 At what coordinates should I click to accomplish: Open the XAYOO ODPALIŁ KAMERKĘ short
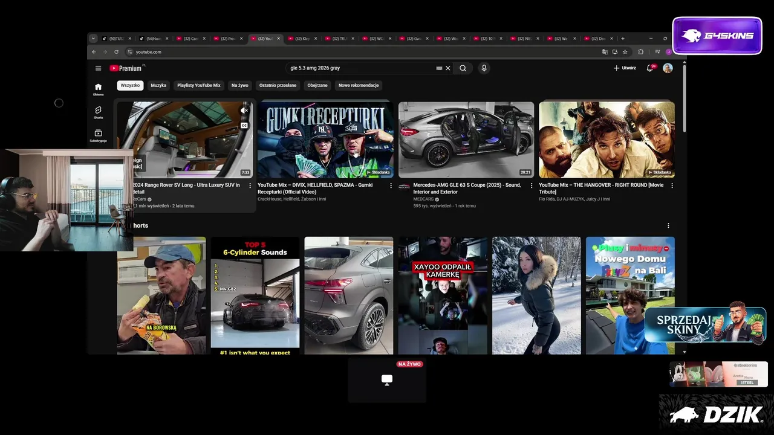(443, 295)
